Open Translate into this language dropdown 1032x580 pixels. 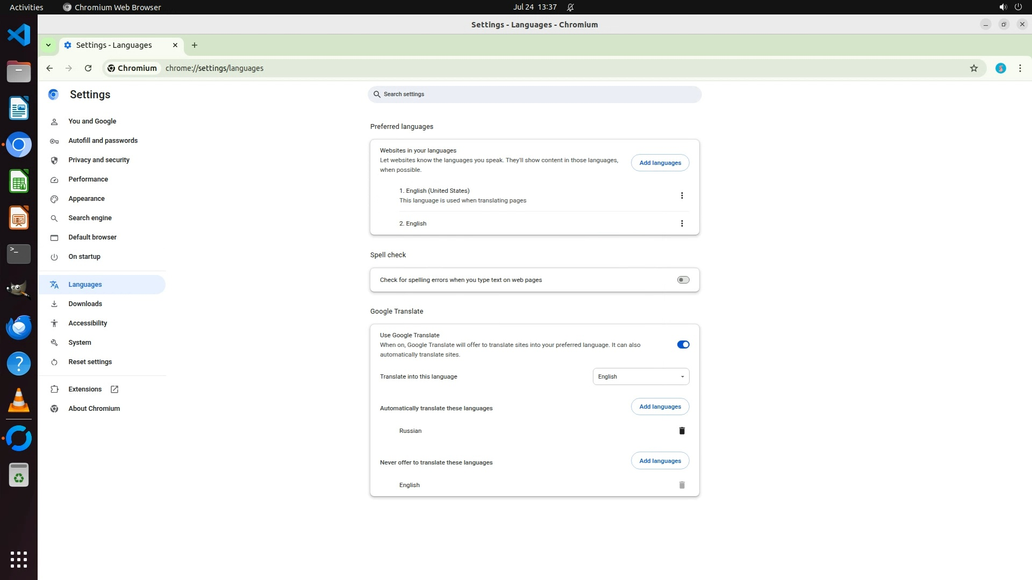641,376
